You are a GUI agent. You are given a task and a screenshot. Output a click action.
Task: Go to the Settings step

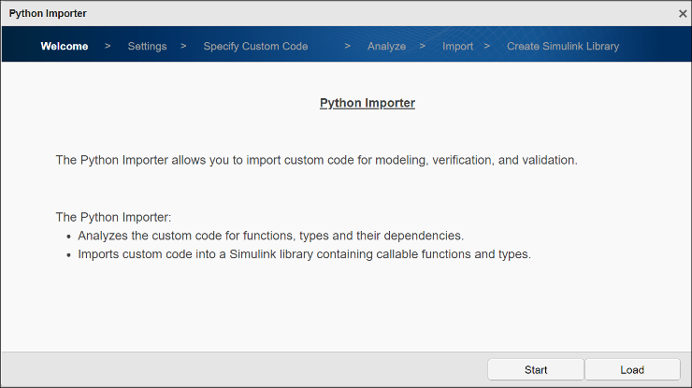click(147, 46)
